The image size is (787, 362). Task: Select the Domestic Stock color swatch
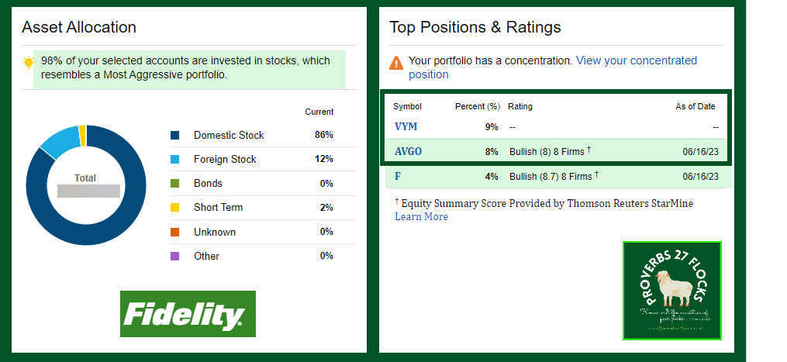point(174,135)
